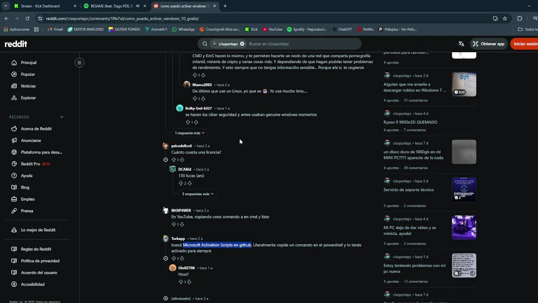Viewport: 538px width, 303px height.
Task: Open the ChatGPT bookmark
Action: tap(342, 29)
